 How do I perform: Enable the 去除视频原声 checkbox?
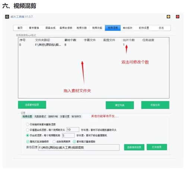coord(54,142)
